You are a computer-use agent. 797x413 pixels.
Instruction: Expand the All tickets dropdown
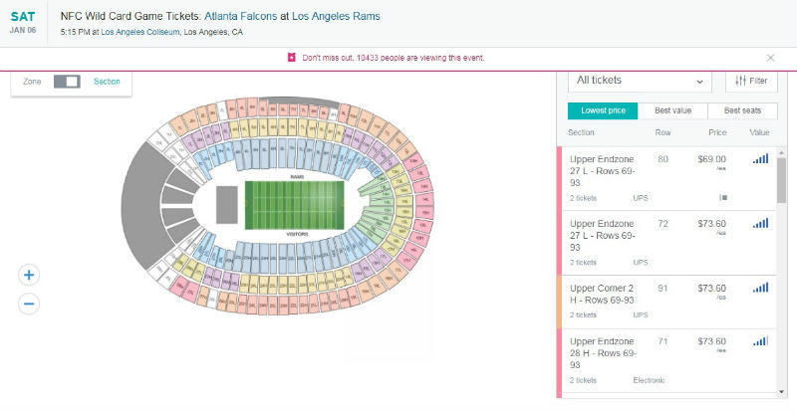click(x=640, y=81)
